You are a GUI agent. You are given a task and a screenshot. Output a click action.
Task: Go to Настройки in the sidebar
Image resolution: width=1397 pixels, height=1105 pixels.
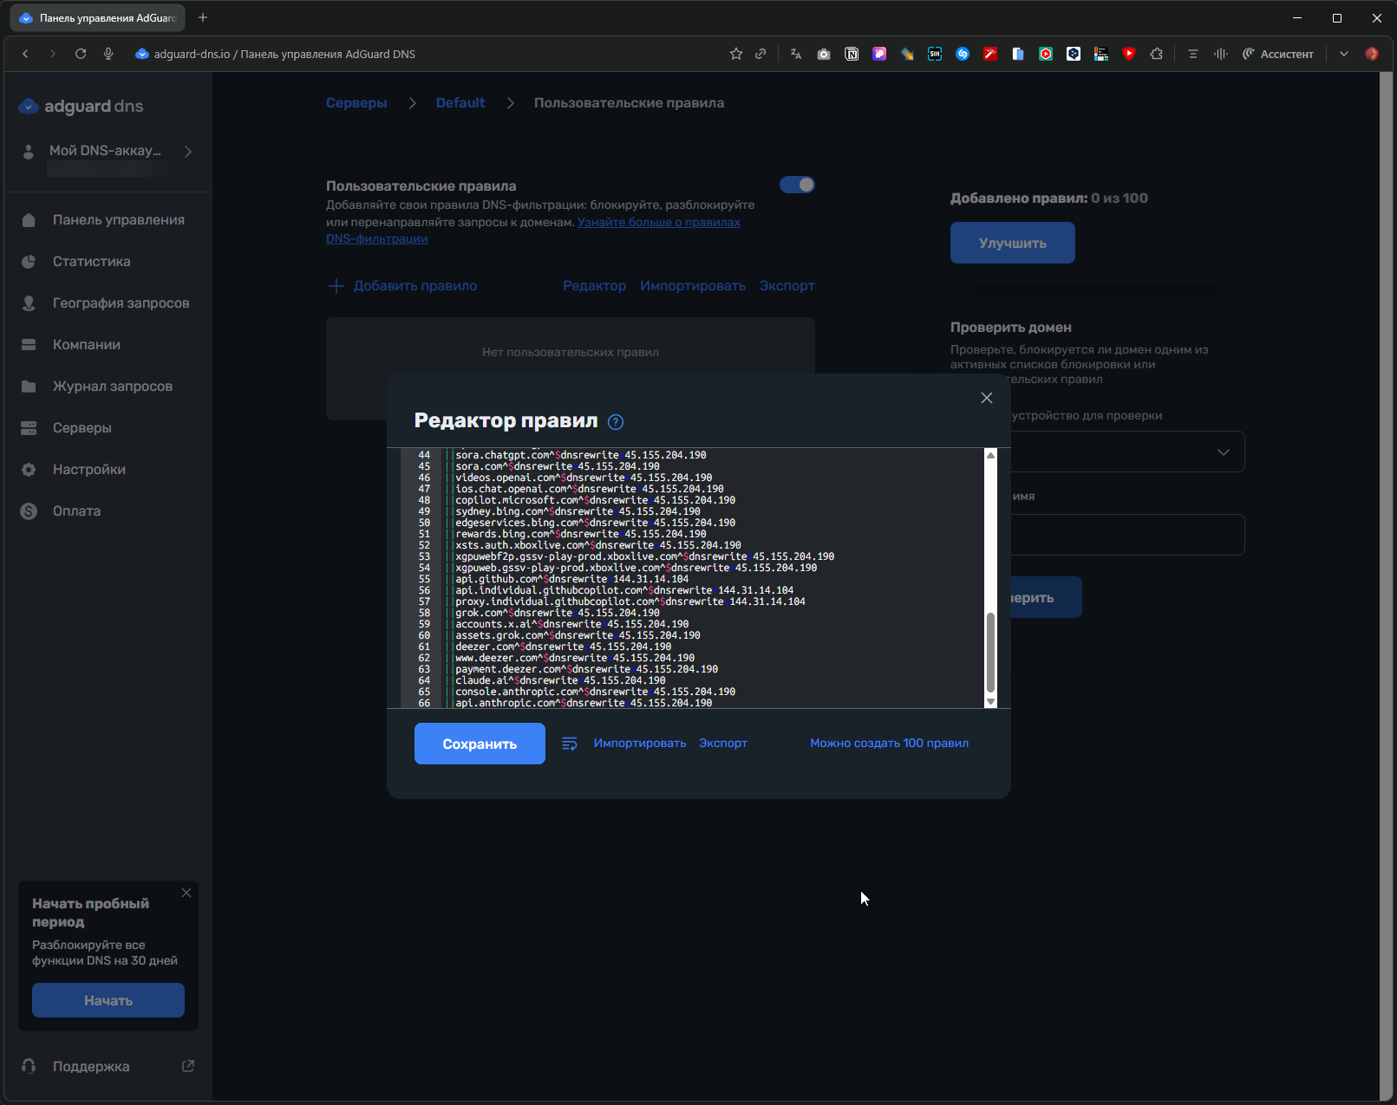pos(88,470)
